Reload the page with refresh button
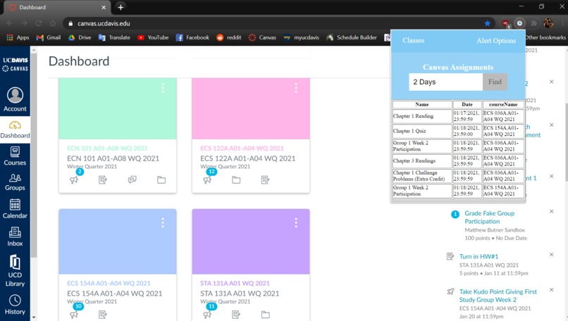The width and height of the screenshot is (568, 321). pos(38,23)
